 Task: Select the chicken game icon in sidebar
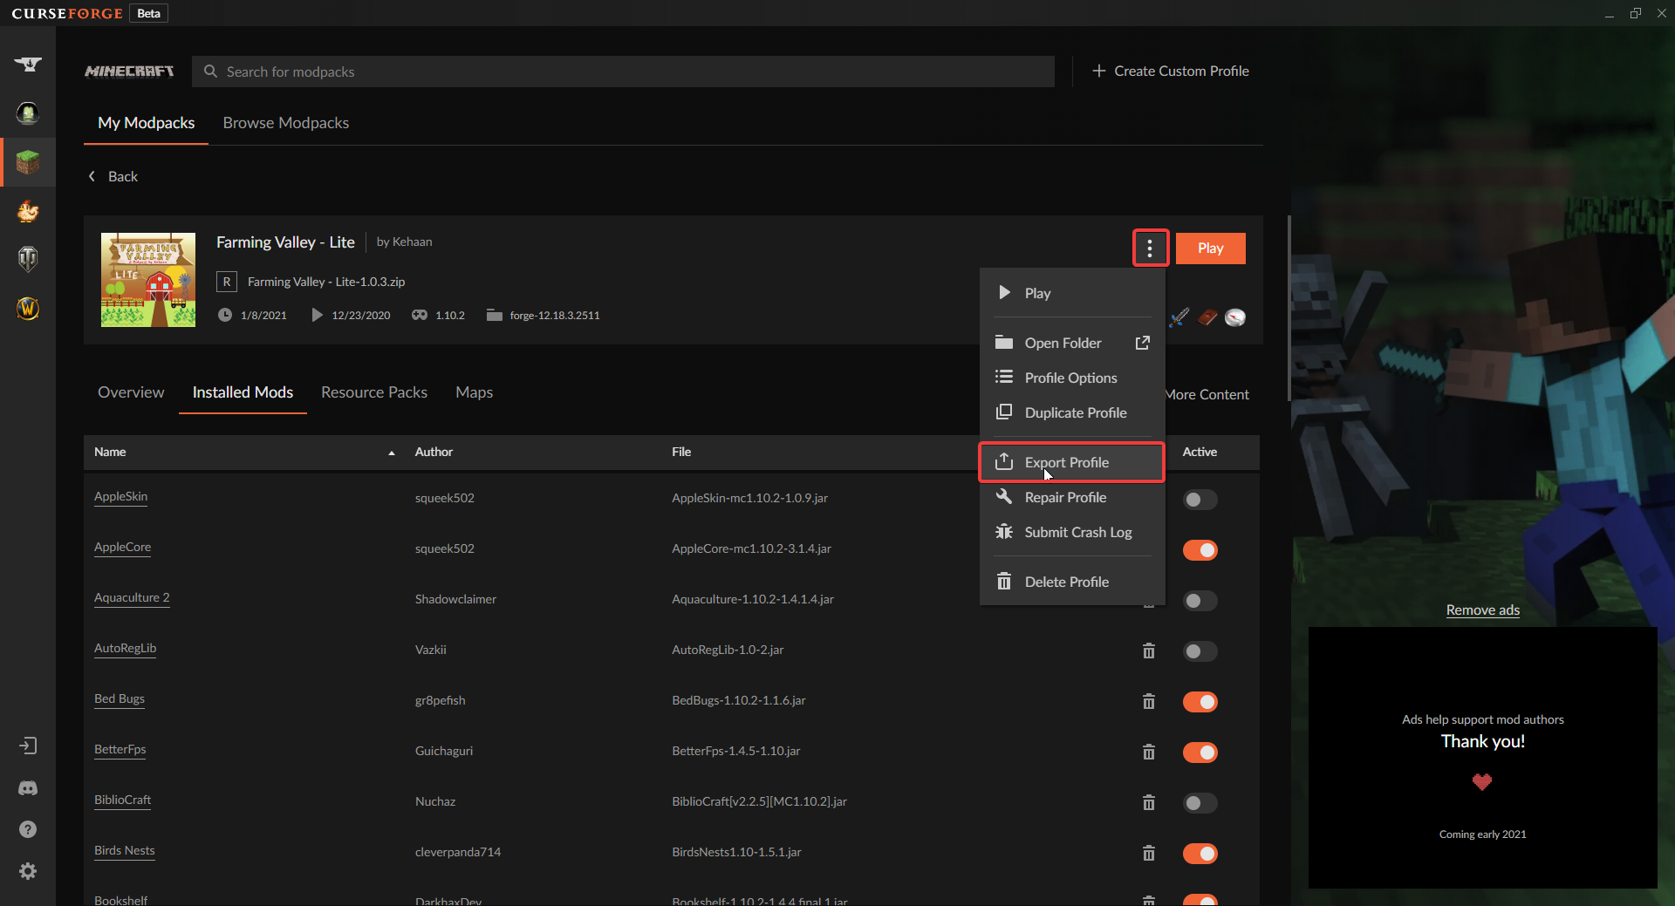(28, 211)
